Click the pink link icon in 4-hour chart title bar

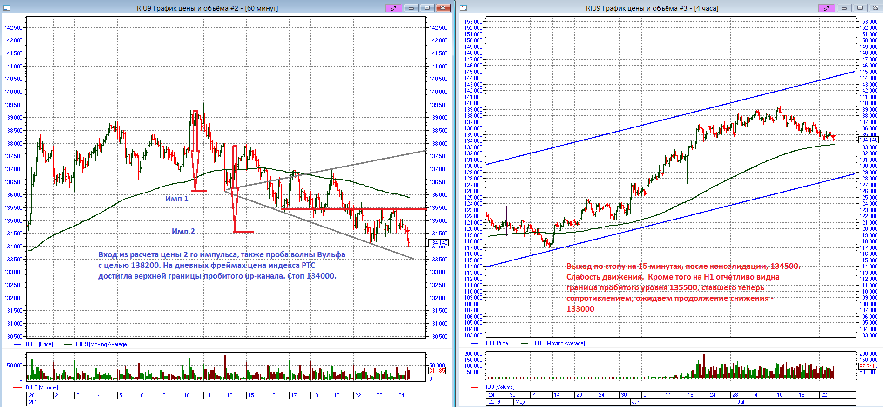click(826, 8)
